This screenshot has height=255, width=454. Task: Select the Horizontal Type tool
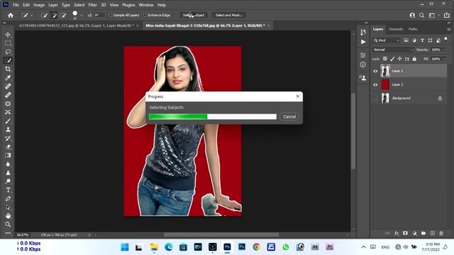point(8,190)
